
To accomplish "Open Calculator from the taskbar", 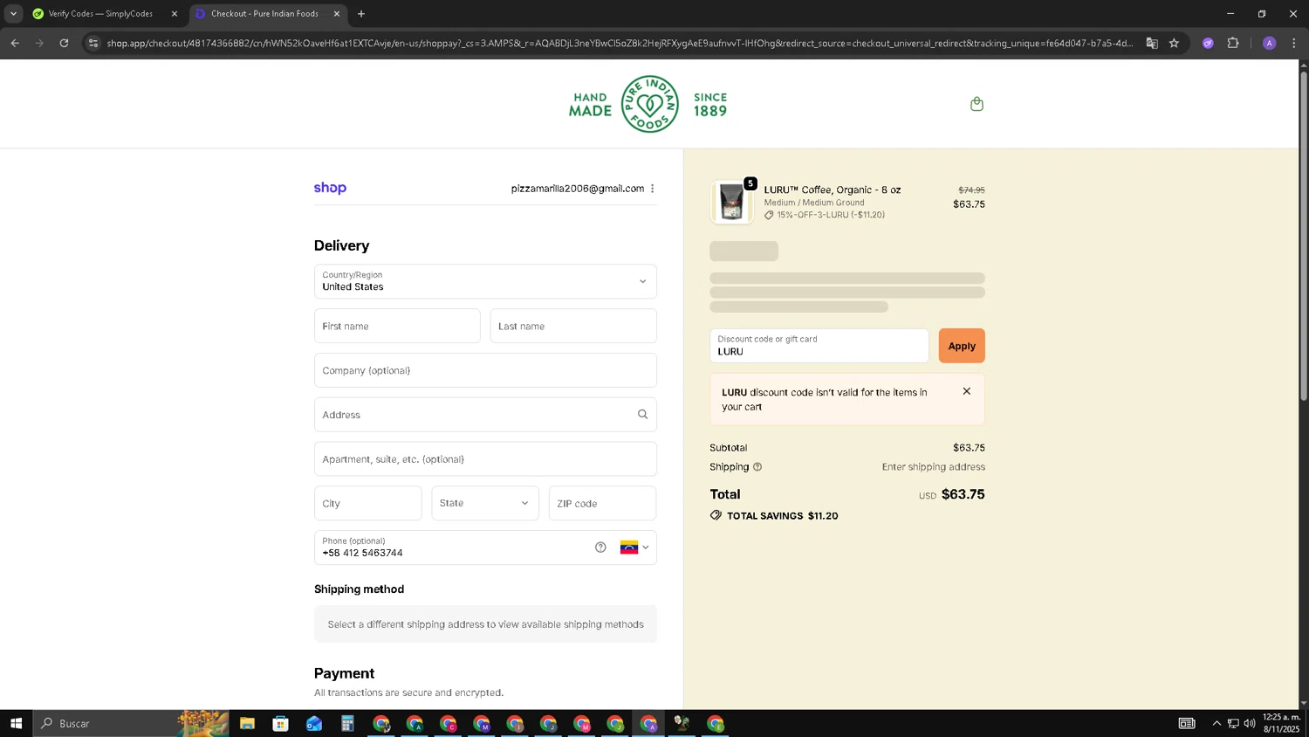I will [347, 723].
